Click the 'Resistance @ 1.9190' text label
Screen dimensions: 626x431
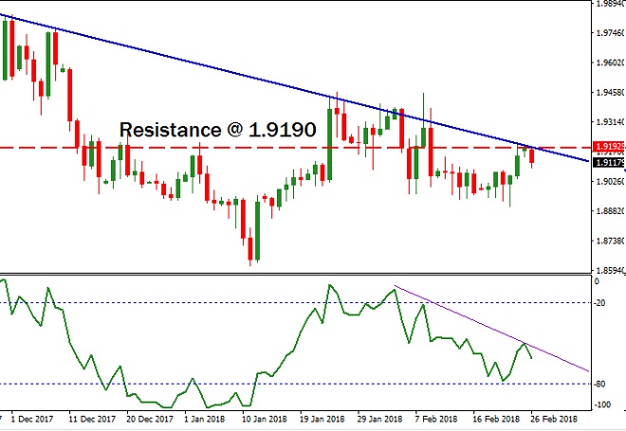click(218, 130)
